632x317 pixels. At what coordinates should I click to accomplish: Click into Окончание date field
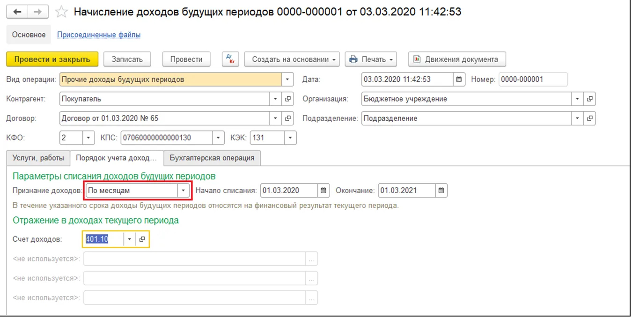[407, 191]
